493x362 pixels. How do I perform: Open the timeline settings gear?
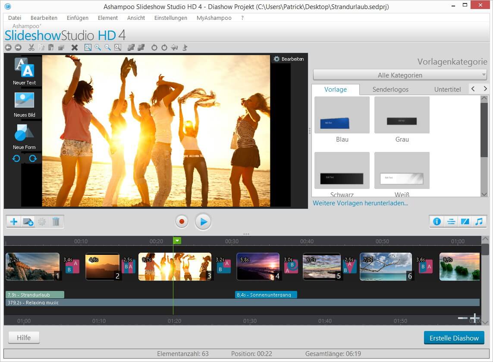point(42,221)
